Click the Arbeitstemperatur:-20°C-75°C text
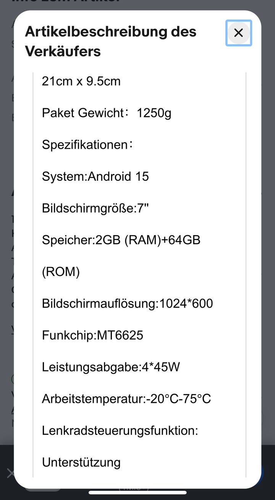 point(126,399)
